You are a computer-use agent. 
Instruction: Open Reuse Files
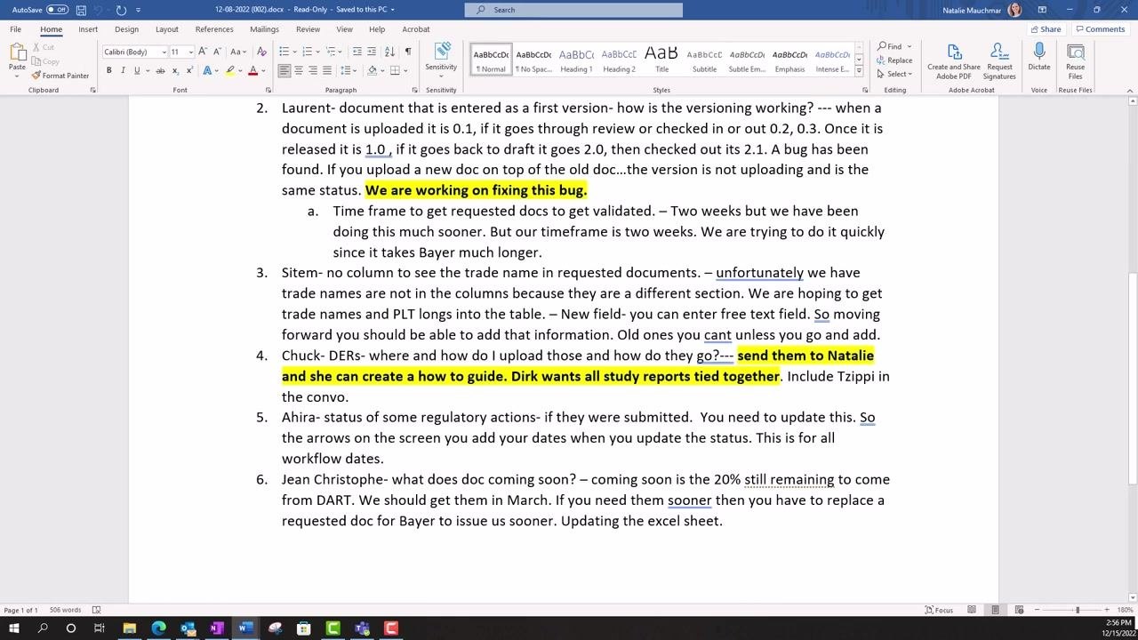(x=1076, y=60)
